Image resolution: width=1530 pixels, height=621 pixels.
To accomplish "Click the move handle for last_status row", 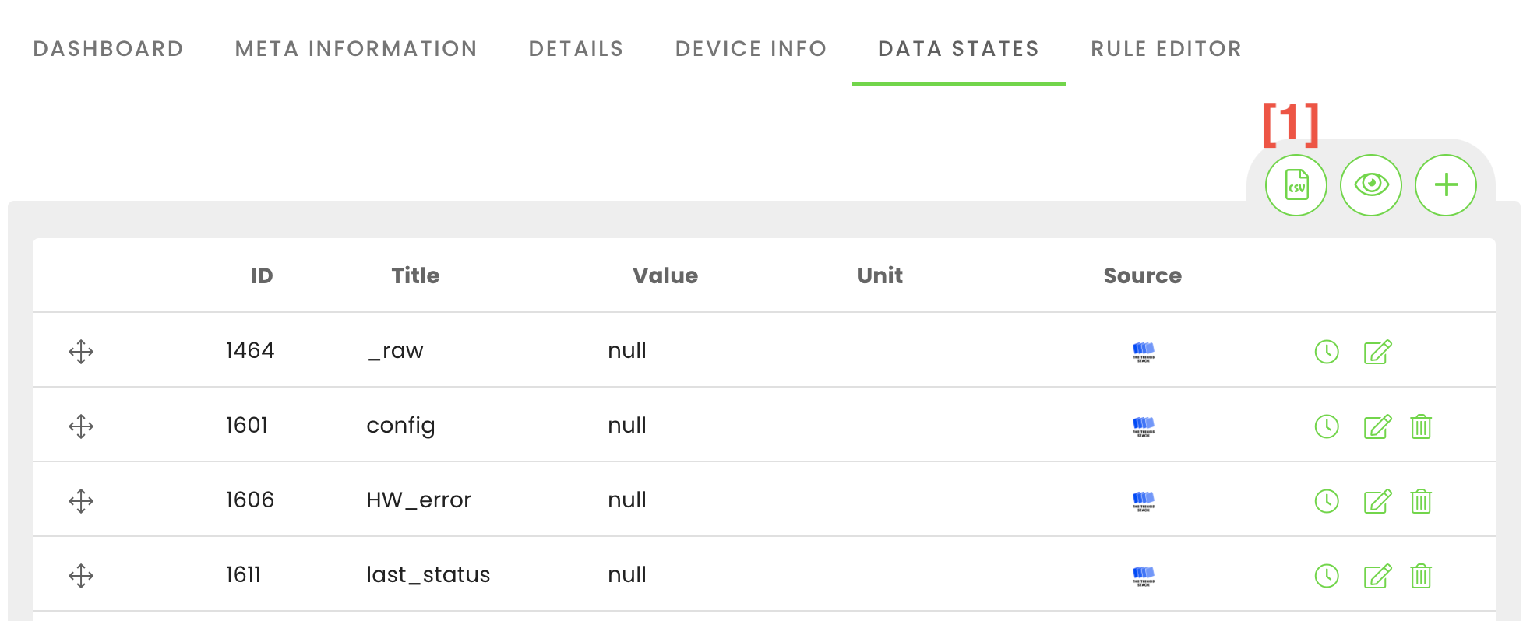I will 81,576.
